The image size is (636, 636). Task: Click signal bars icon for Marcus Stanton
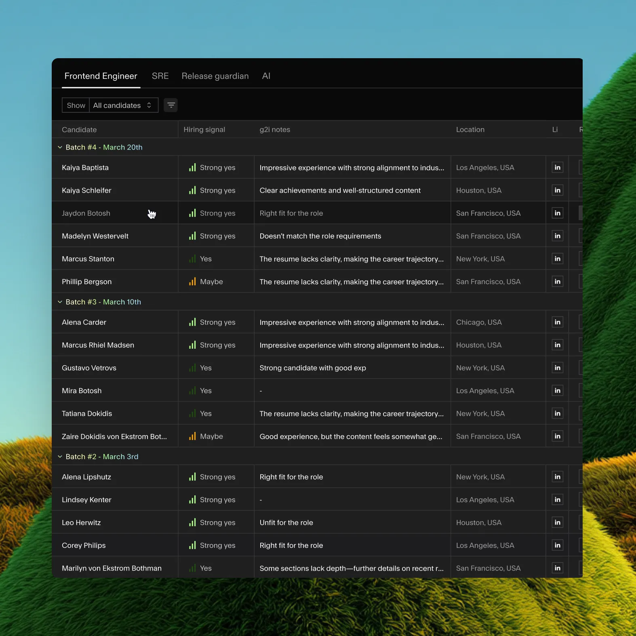point(192,259)
